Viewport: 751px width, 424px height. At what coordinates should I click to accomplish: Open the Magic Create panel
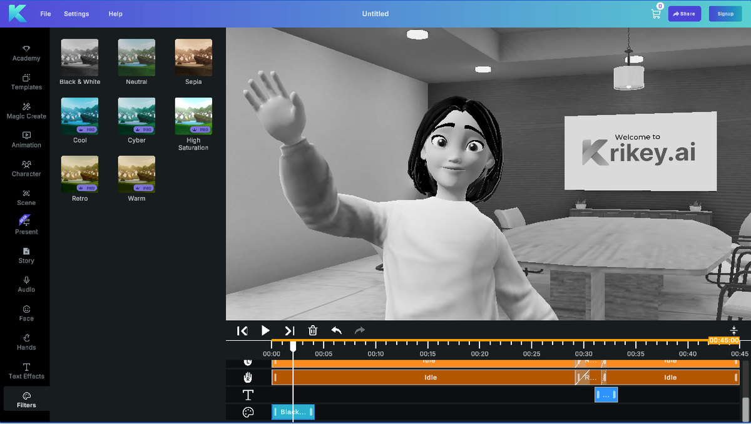(x=26, y=111)
